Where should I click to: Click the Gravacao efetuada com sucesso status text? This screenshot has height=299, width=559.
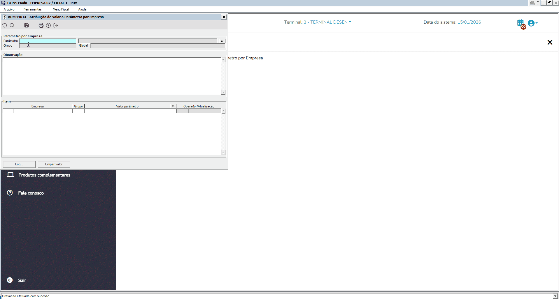(x=26, y=296)
